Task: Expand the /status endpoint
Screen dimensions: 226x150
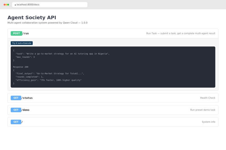Action: pos(27,98)
